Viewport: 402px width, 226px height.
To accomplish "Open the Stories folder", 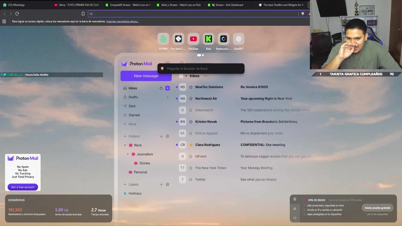I will coord(144,163).
